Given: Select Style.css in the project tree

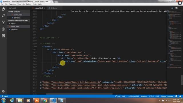Looking at the screenshot, I should coord(14,29).
